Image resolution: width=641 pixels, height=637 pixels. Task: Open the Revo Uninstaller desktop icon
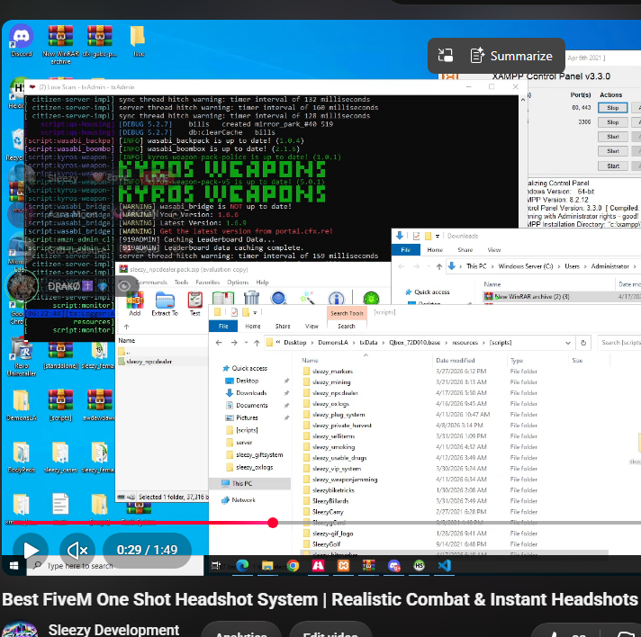click(x=22, y=357)
